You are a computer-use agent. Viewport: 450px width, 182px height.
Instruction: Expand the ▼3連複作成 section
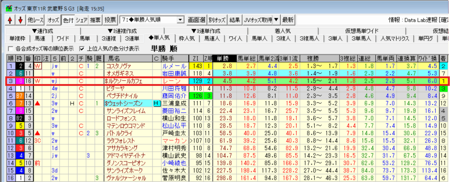[x=122, y=31]
